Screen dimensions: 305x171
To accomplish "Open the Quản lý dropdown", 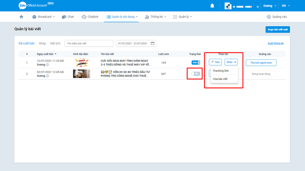I will click(x=183, y=17).
